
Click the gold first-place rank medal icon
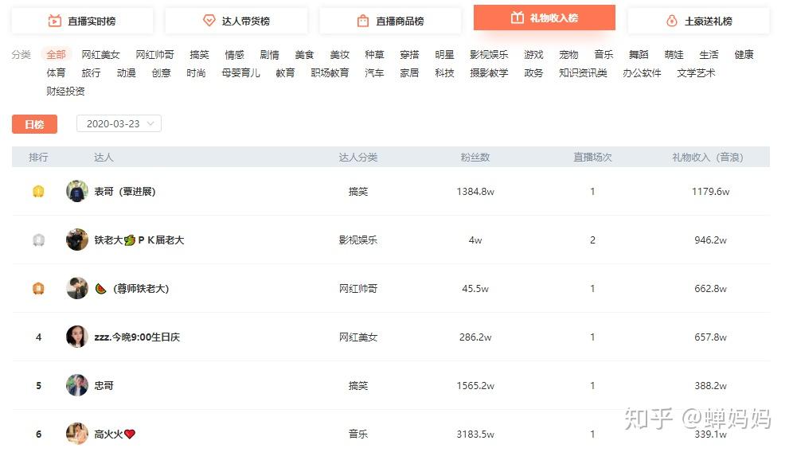(38, 192)
